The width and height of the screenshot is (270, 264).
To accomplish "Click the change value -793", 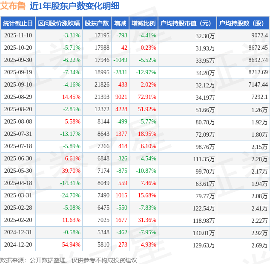I will (x=122, y=35).
